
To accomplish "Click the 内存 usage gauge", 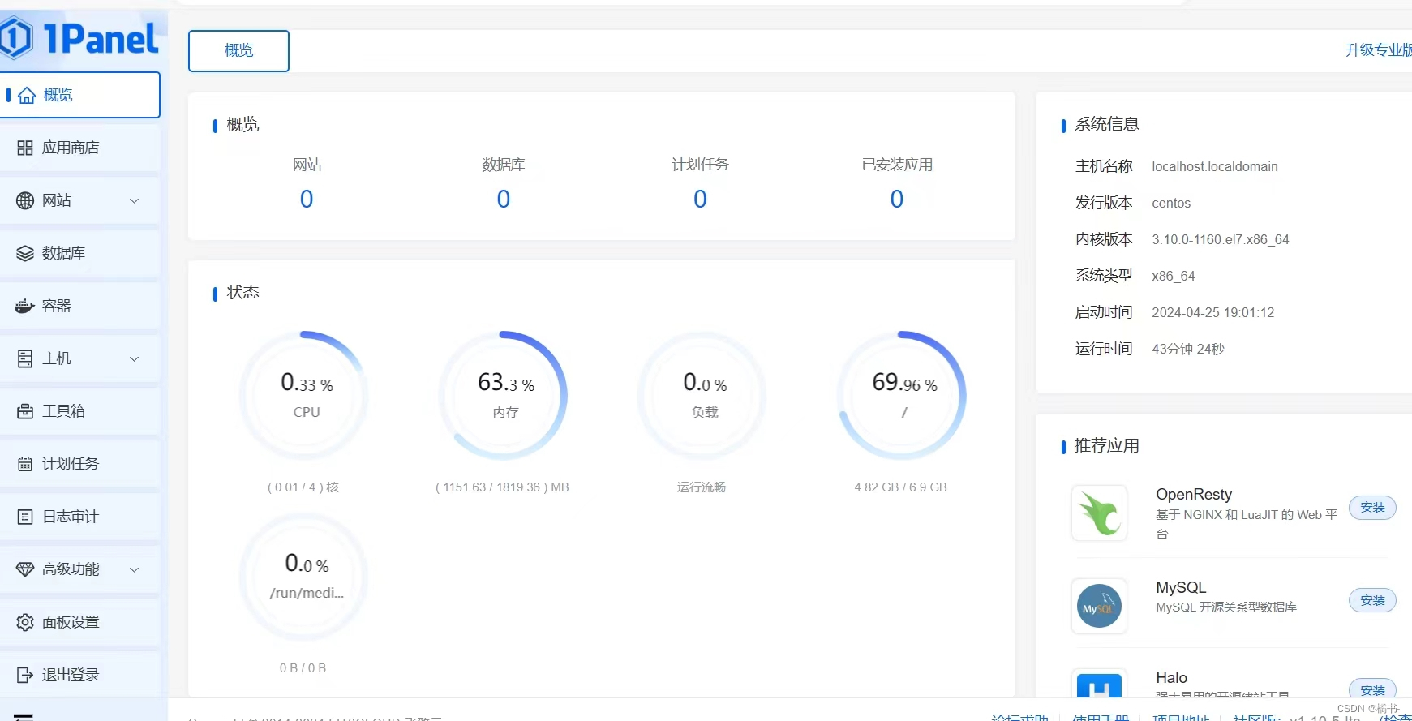I will (x=503, y=396).
